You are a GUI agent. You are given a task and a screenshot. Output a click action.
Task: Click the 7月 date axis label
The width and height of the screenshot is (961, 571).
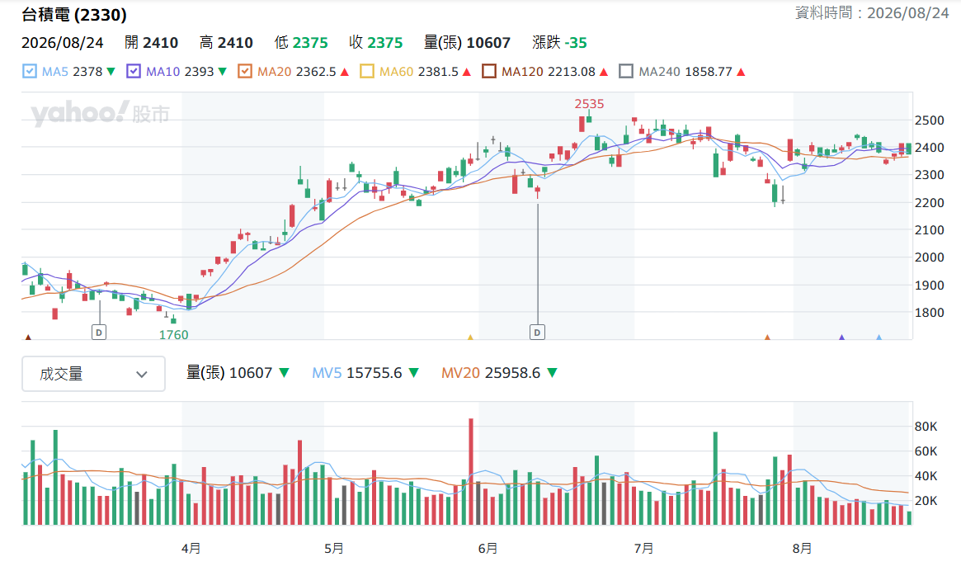click(643, 548)
